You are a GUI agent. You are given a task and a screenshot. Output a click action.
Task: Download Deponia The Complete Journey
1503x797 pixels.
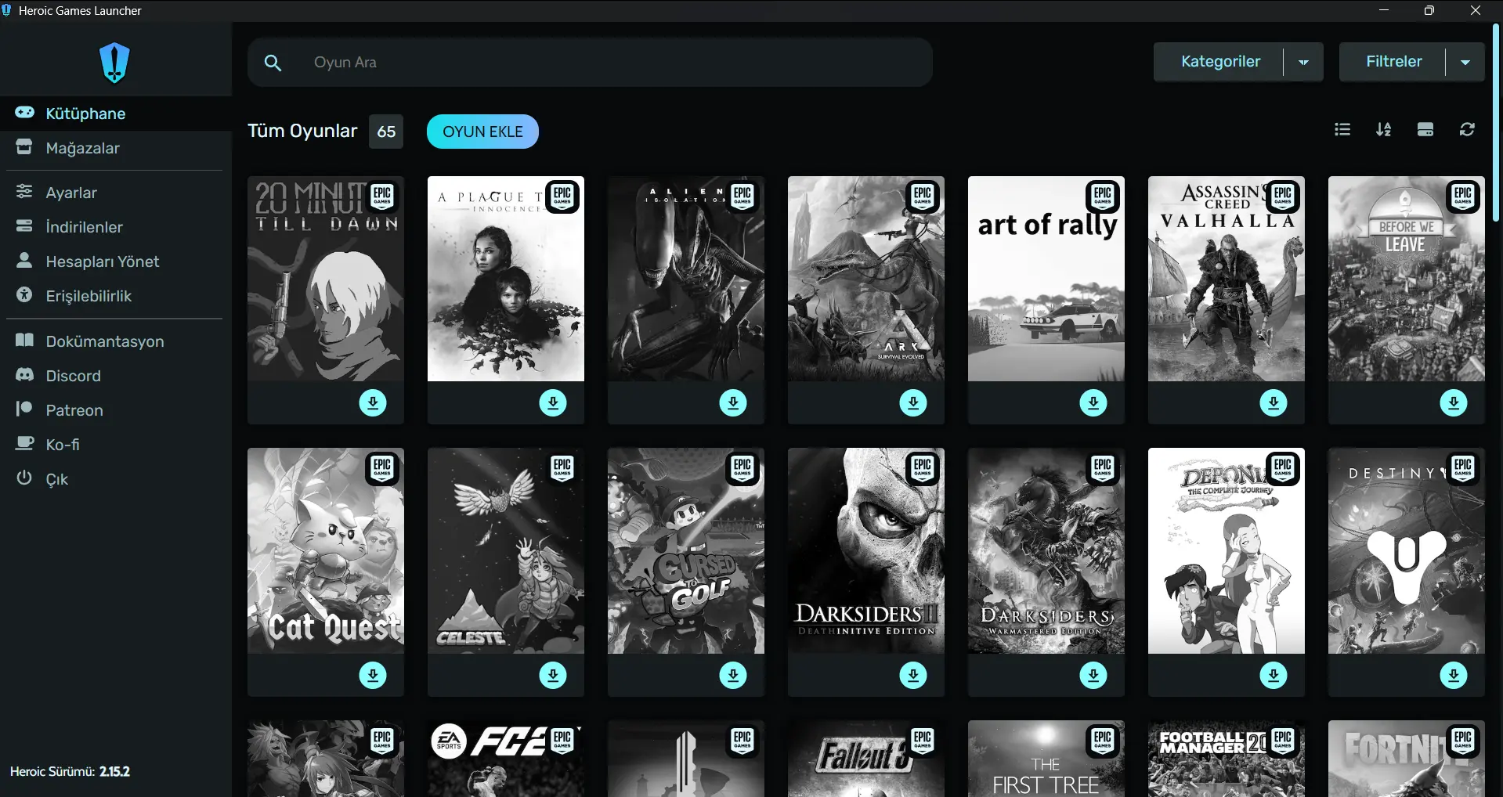coord(1274,675)
